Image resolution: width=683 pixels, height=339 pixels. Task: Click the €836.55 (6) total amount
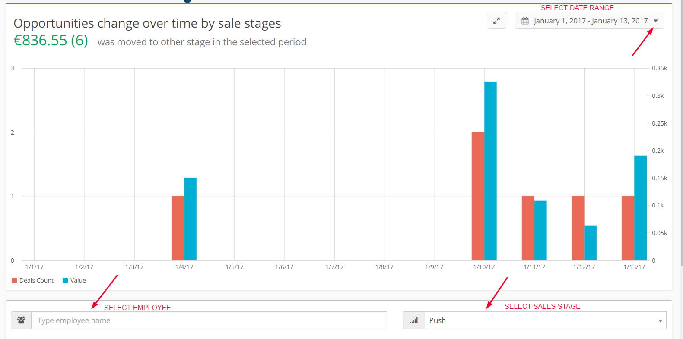51,41
